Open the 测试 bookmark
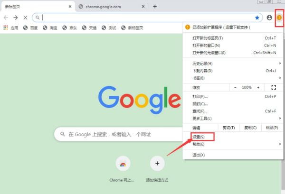Screen dimensions: 285x194 (109, 28)
